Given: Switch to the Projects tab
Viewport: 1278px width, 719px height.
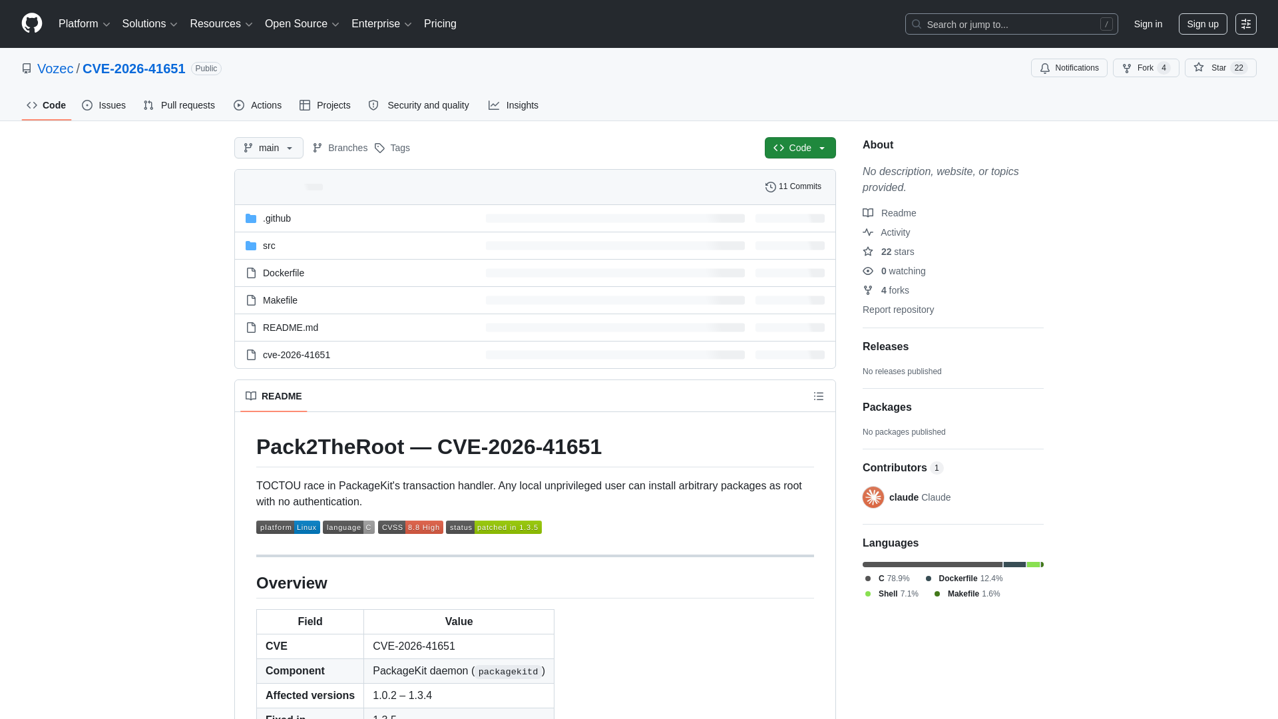Looking at the screenshot, I should pyautogui.click(x=325, y=105).
